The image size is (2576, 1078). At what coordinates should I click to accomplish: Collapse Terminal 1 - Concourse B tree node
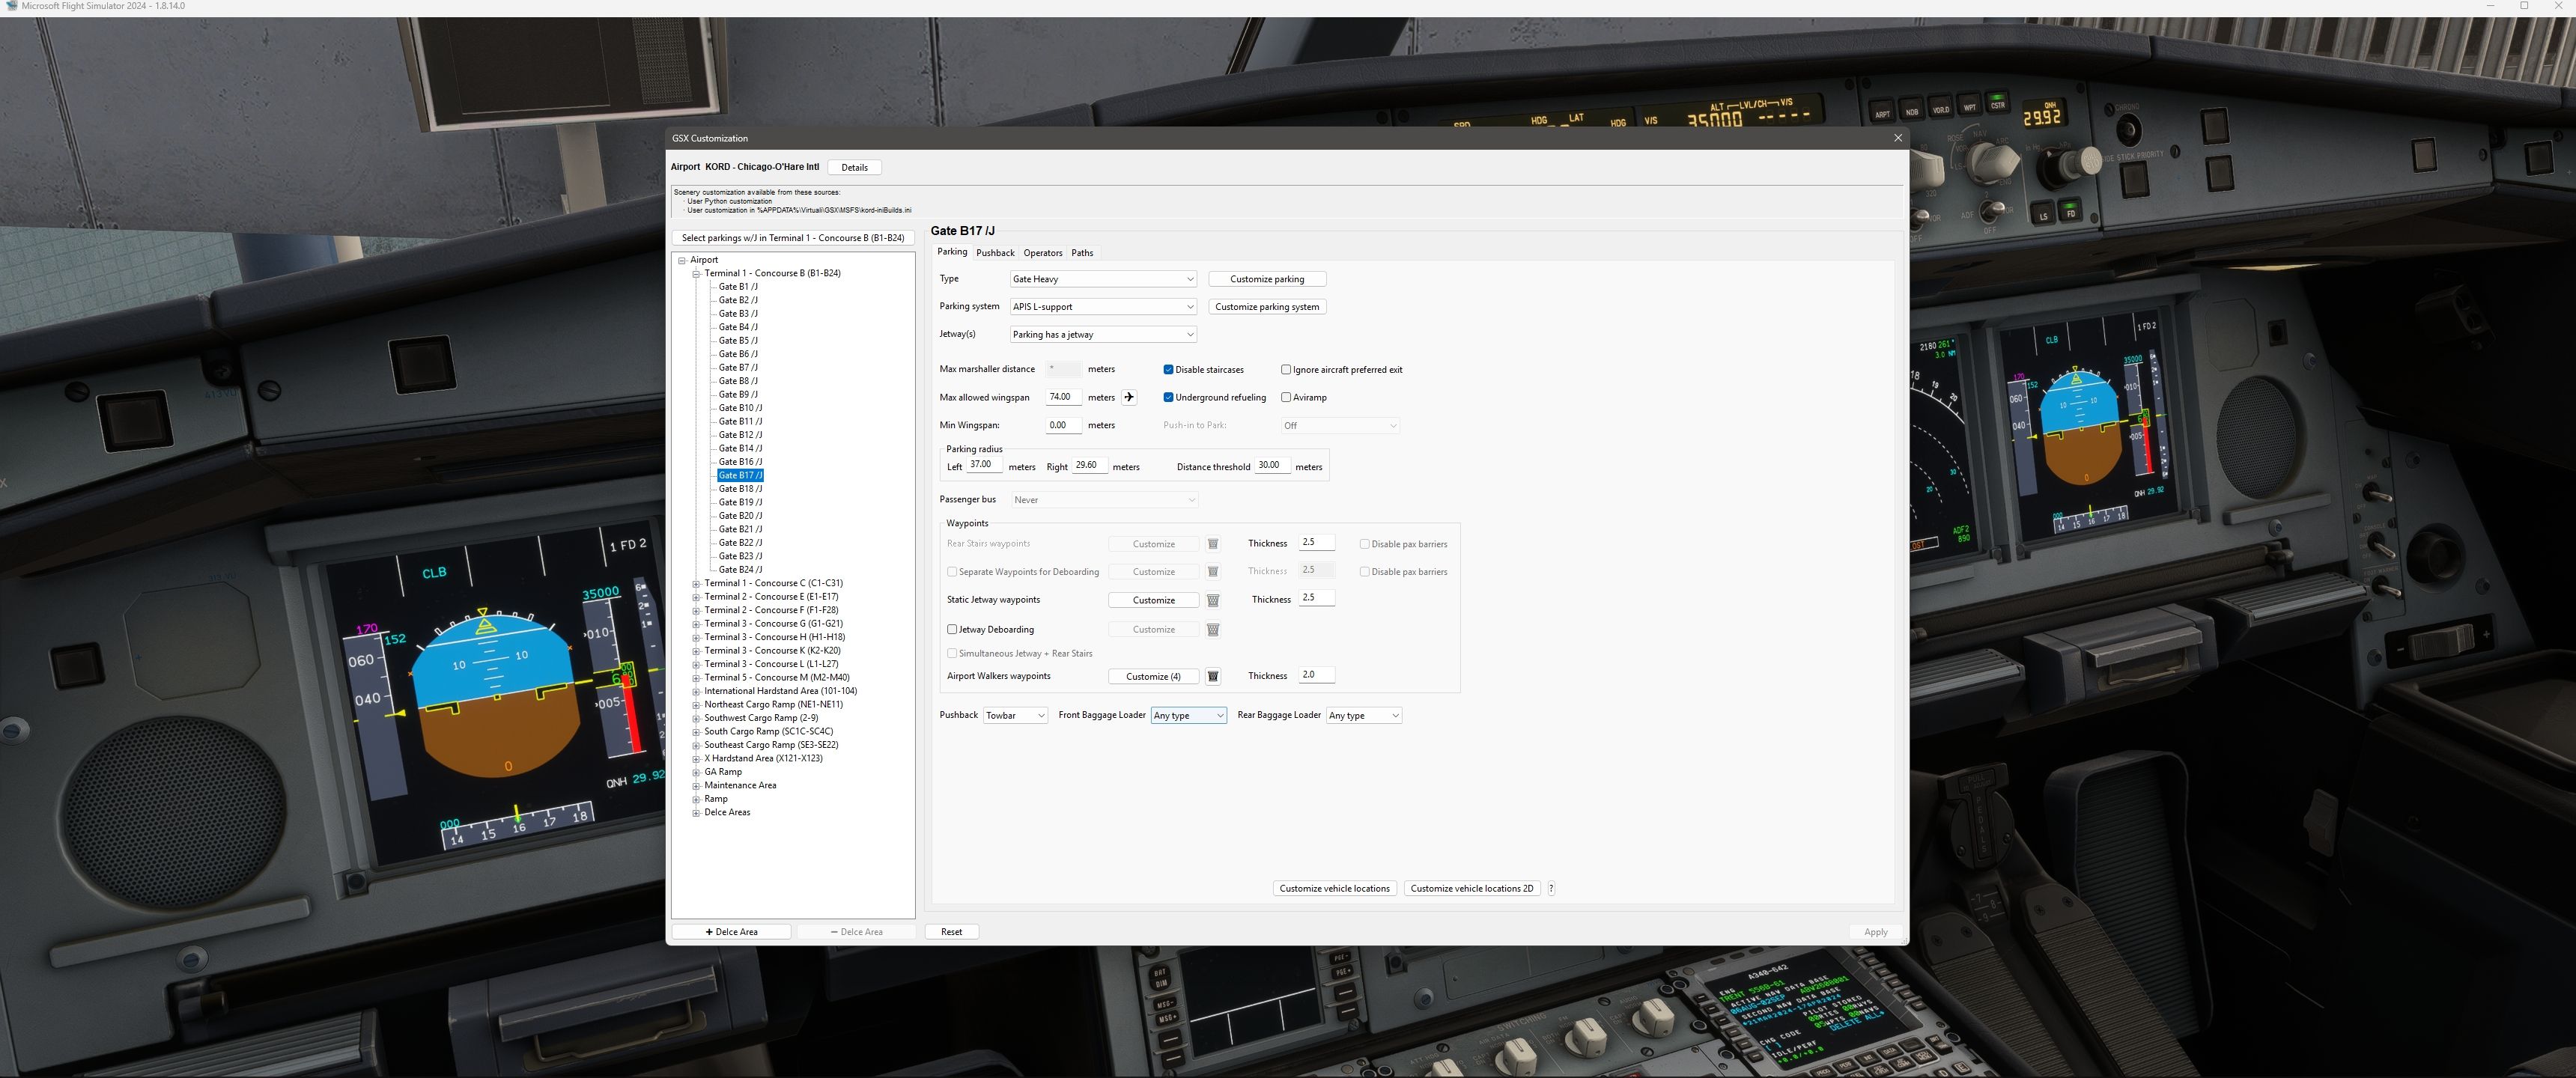click(x=696, y=273)
